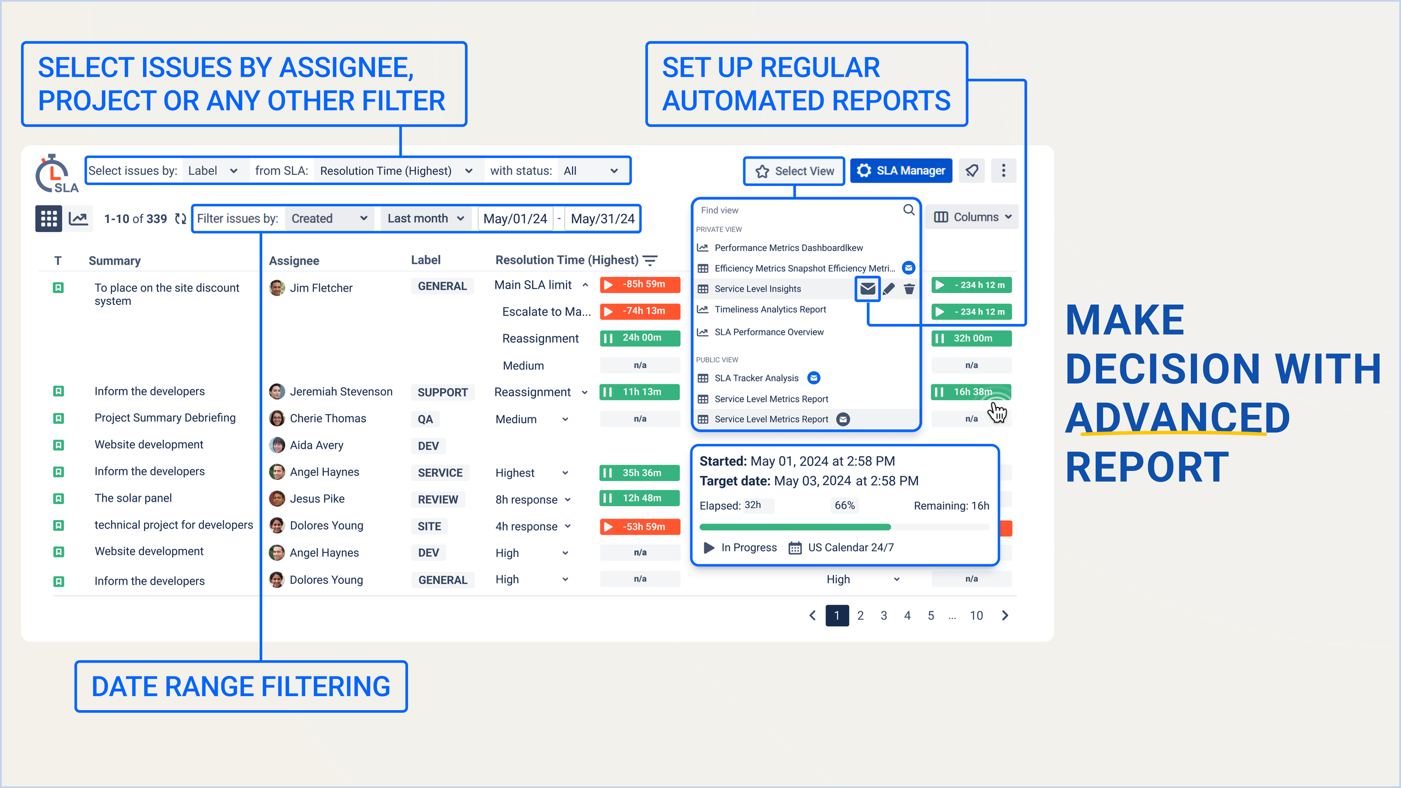
Task: Click the envelope icon for Service Level Insights
Action: (x=867, y=289)
